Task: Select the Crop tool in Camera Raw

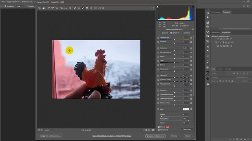Action: (x=61, y=8)
